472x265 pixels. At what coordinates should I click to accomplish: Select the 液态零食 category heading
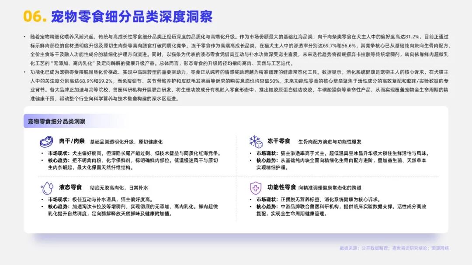point(70,187)
